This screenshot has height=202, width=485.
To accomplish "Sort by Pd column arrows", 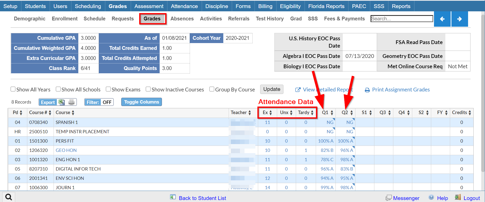I will (x=21, y=113).
